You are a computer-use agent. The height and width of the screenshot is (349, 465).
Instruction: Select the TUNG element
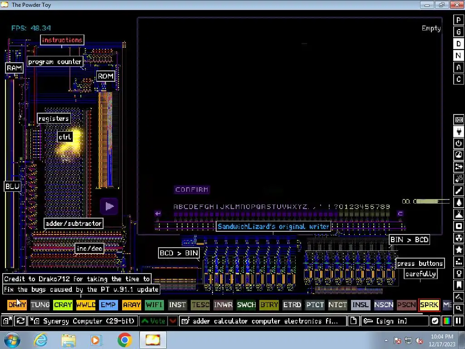[40, 305]
